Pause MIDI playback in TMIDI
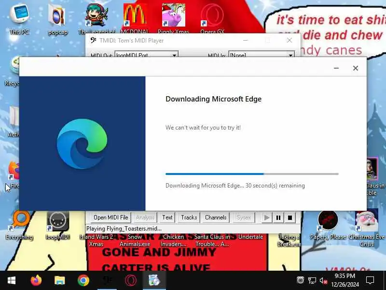Viewport: 386px width, 290px height. pyautogui.click(x=278, y=217)
